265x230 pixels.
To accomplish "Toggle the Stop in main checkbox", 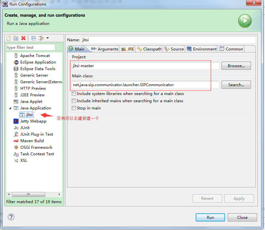I will [74, 108].
